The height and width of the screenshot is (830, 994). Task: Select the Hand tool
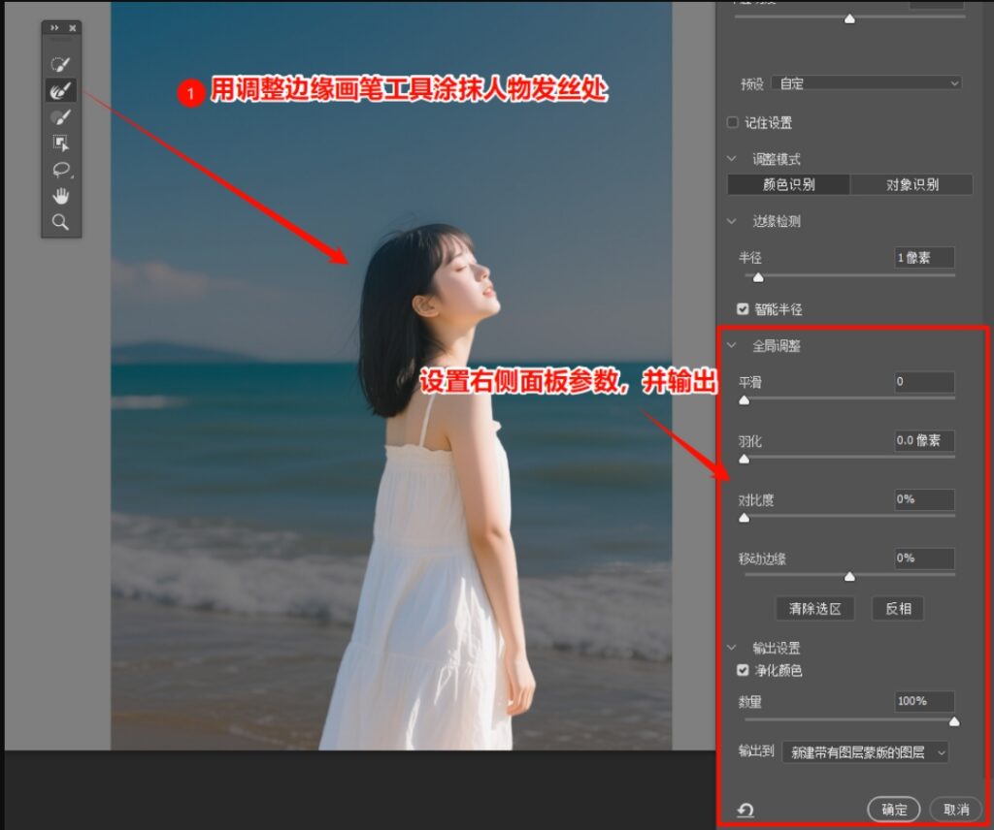(x=61, y=195)
